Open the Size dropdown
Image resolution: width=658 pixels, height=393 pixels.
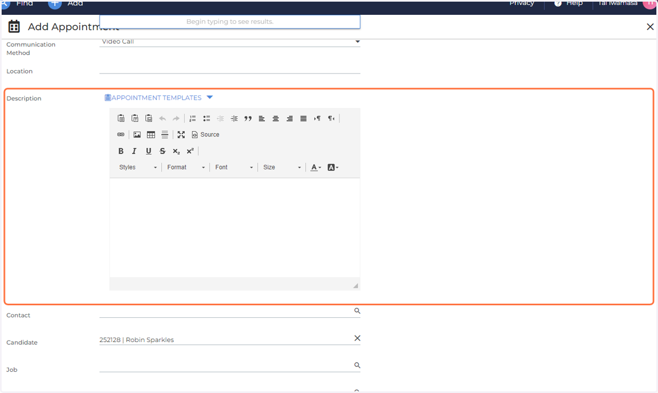[282, 168]
